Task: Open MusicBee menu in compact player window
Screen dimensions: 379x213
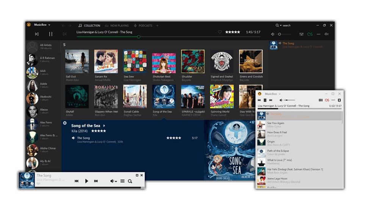Action: [x=273, y=94]
